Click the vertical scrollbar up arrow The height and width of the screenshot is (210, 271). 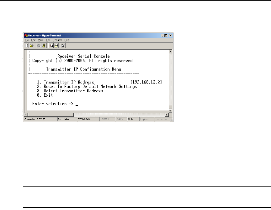(170, 52)
